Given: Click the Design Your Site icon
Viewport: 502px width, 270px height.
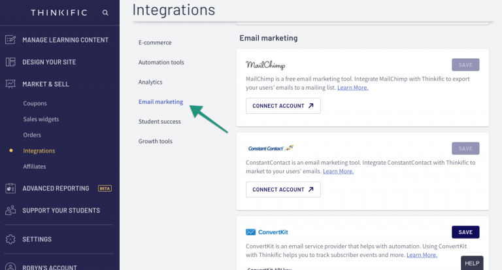Looking at the screenshot, I should point(10,62).
